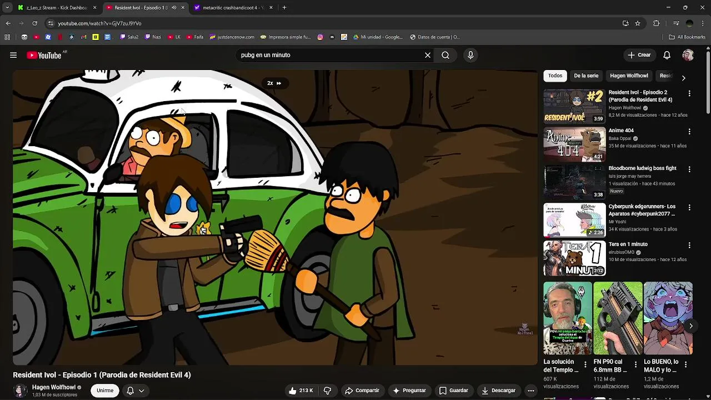Open the Crear menu
This screenshot has height=400, width=711.
point(639,55)
